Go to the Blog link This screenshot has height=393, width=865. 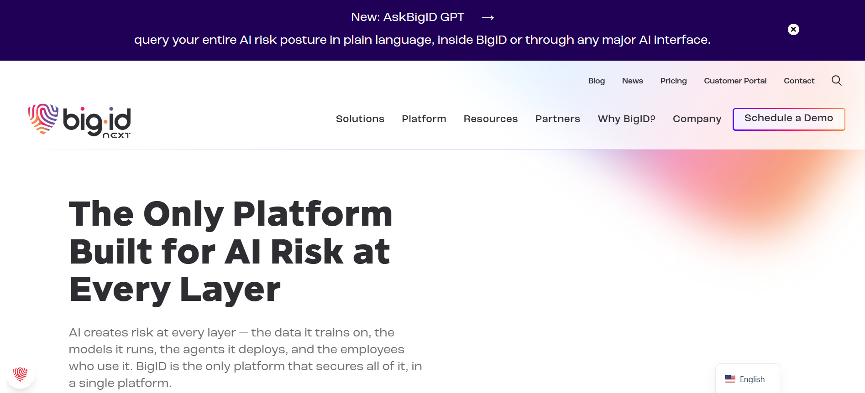597,81
